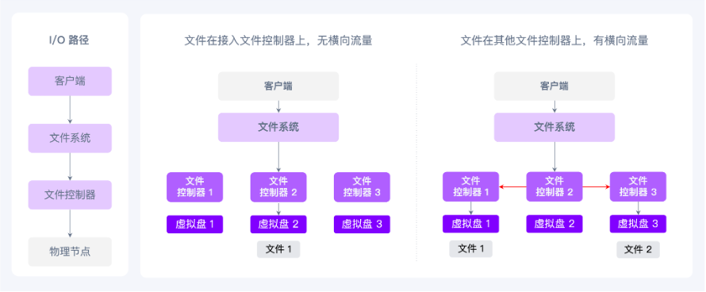Click 文件控制器 2 in the right diagram
Image resolution: width=706 pixels, height=292 pixels.
pyautogui.click(x=554, y=186)
